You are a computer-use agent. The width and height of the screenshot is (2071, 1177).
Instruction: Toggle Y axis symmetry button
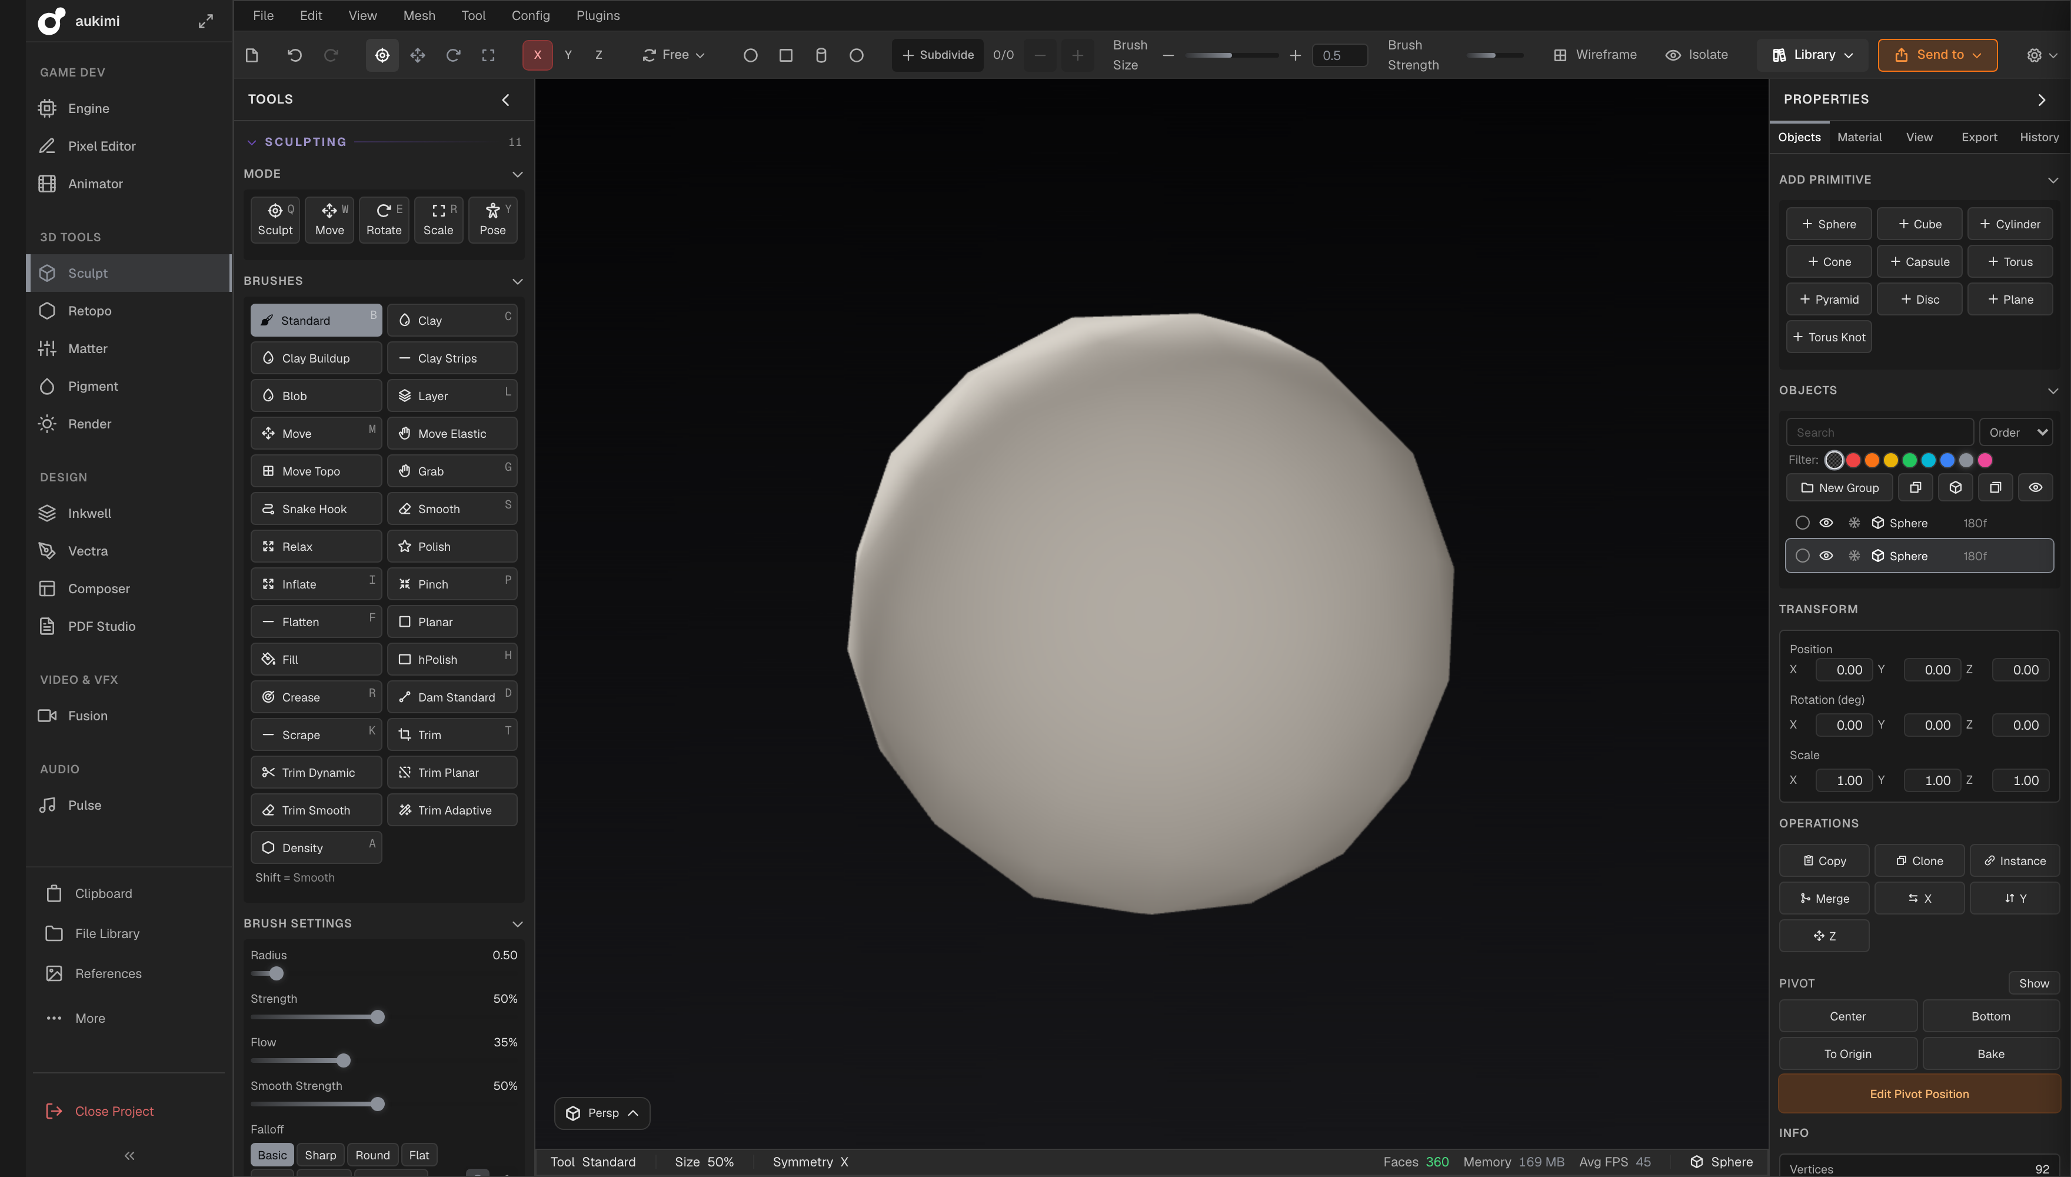(x=568, y=55)
